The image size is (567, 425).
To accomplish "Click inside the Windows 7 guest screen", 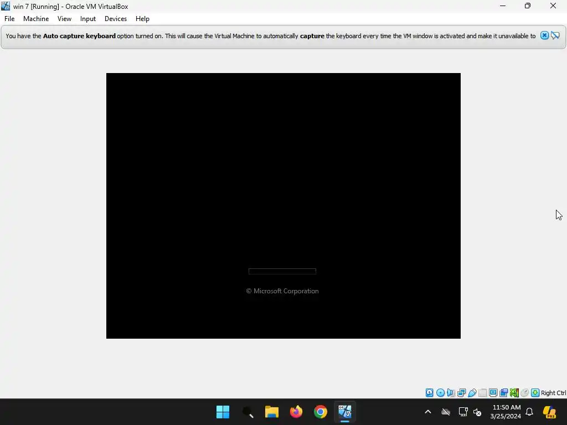I will pos(283,206).
